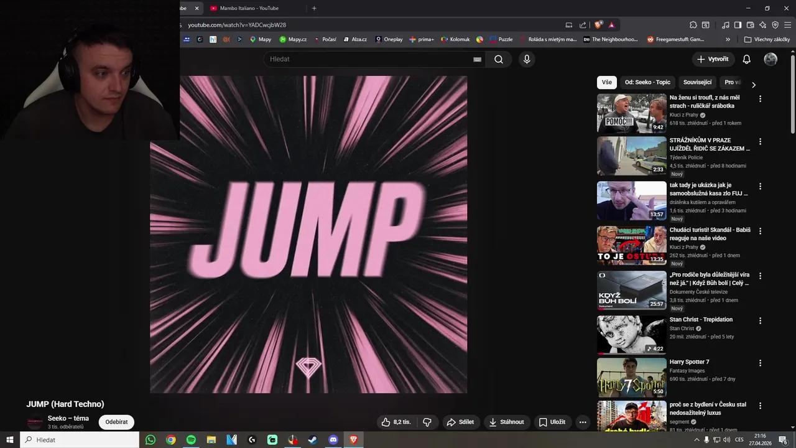The height and width of the screenshot is (448, 796).
Task: Select the 'Od: Seeko - Topic' chip
Action: tap(647, 82)
